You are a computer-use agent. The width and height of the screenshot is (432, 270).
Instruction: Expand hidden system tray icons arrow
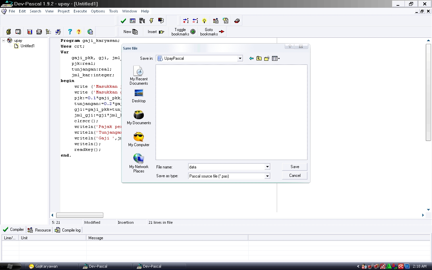(x=358, y=266)
